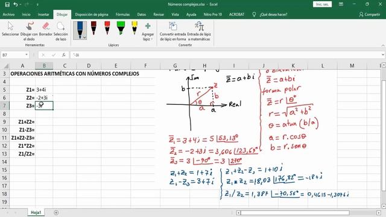Click the Save icon in title bar

(x=7, y=4)
